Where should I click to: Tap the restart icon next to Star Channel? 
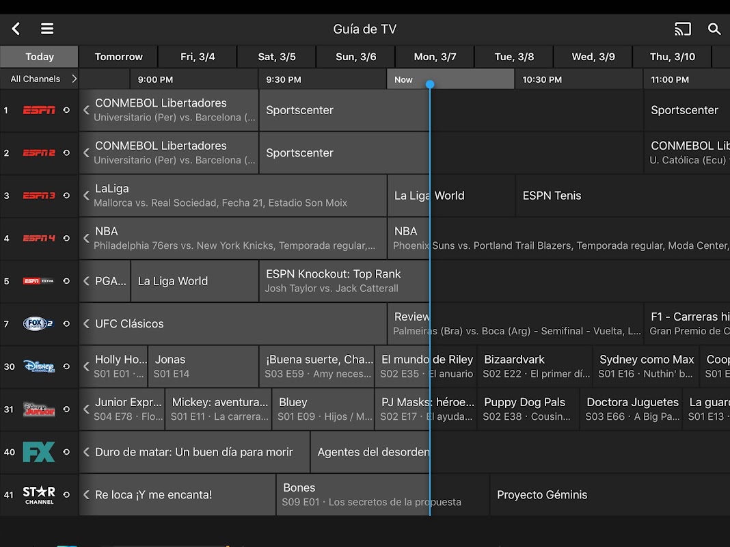[x=66, y=495]
